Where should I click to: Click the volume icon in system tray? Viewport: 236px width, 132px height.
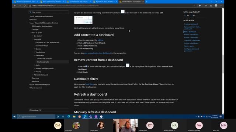coord(209,117)
